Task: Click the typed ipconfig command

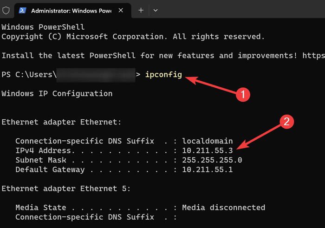Action: (163, 75)
